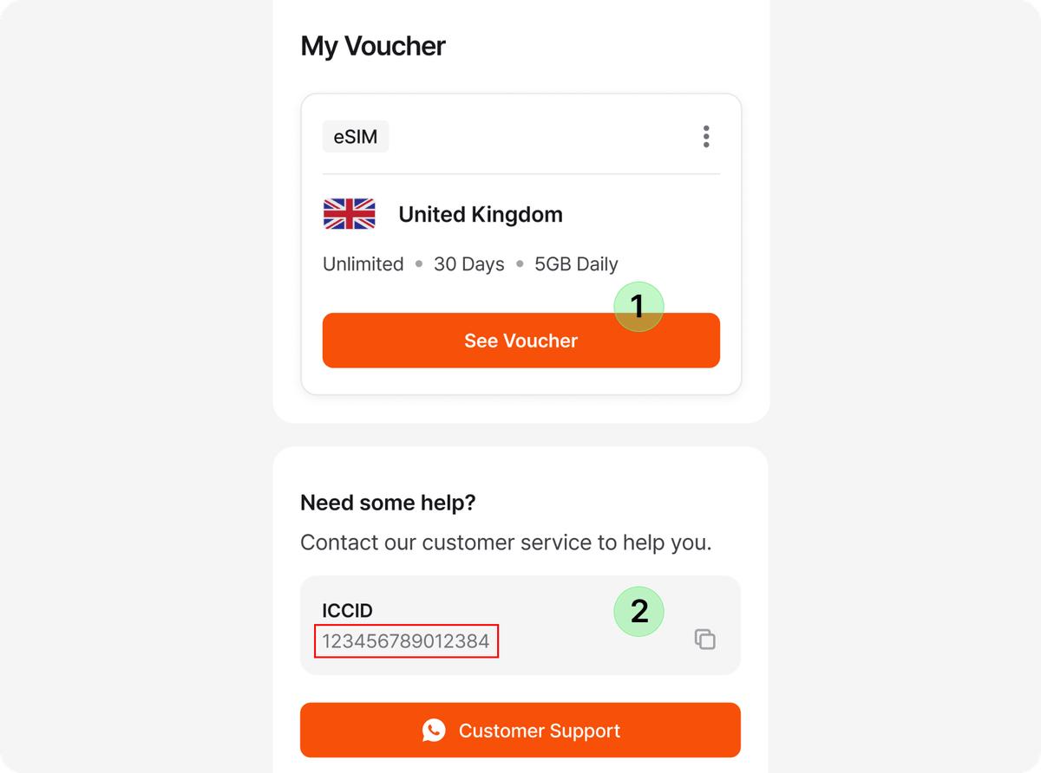Expand the voucher card details
The height and width of the screenshot is (773, 1041).
(x=520, y=340)
